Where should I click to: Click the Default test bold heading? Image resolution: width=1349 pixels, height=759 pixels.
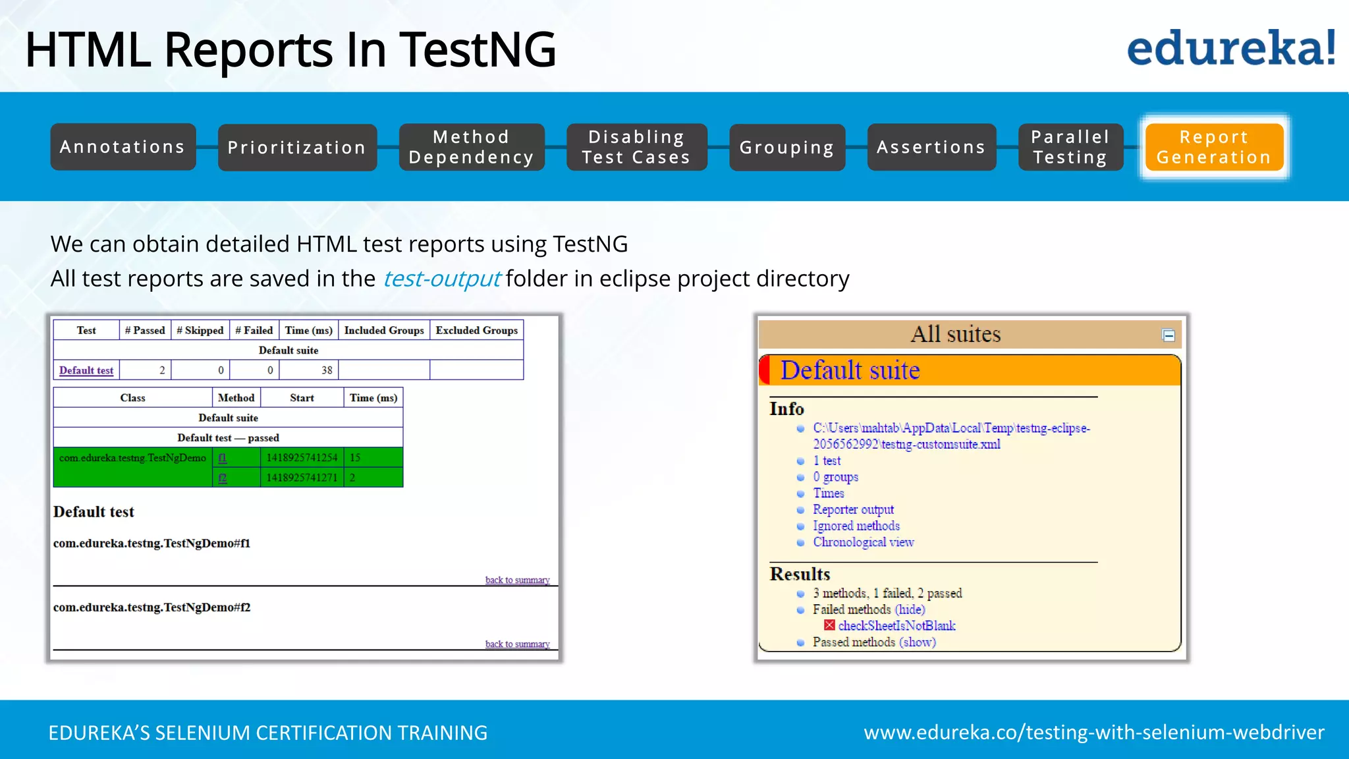(94, 512)
